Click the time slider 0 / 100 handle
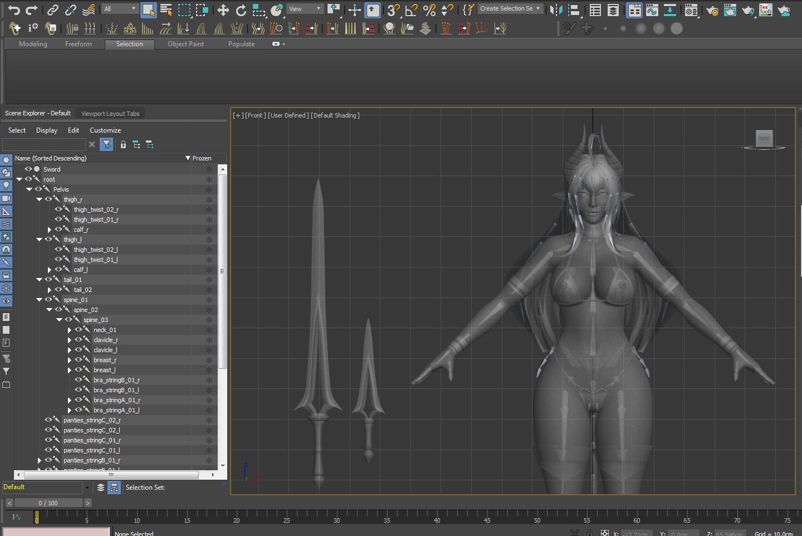Viewport: 802px width, 536px height. 48,503
